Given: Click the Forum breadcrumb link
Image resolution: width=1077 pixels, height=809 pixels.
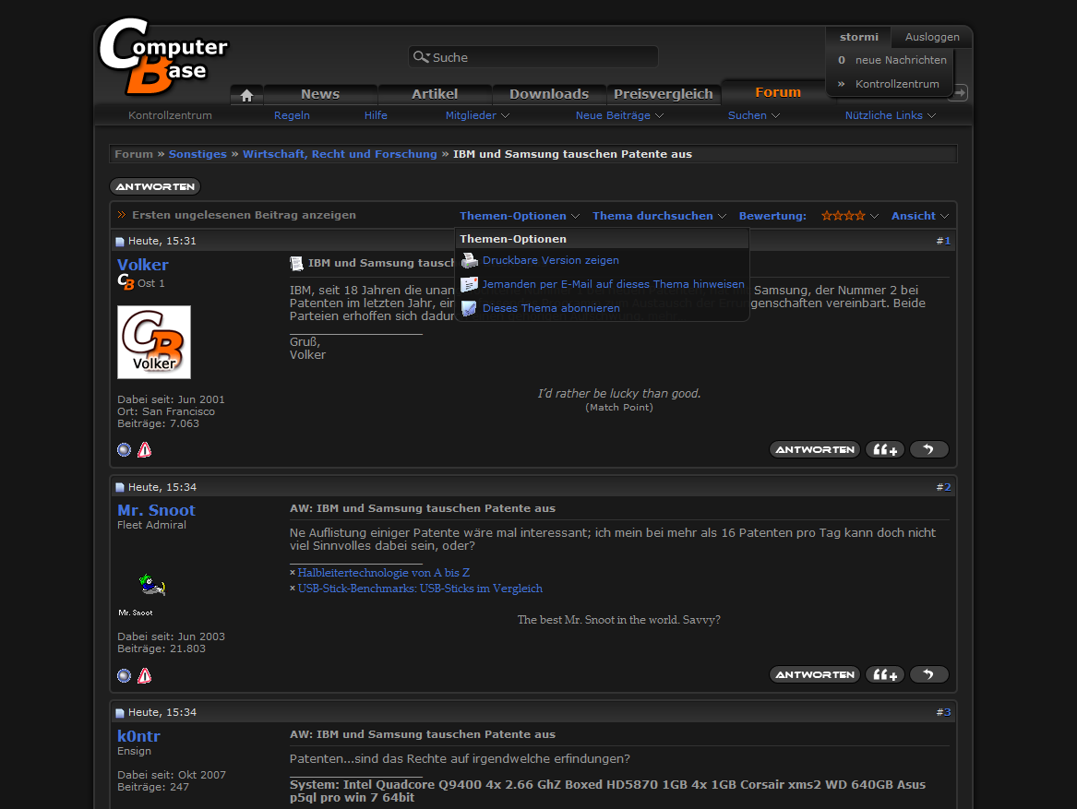Looking at the screenshot, I should point(134,154).
